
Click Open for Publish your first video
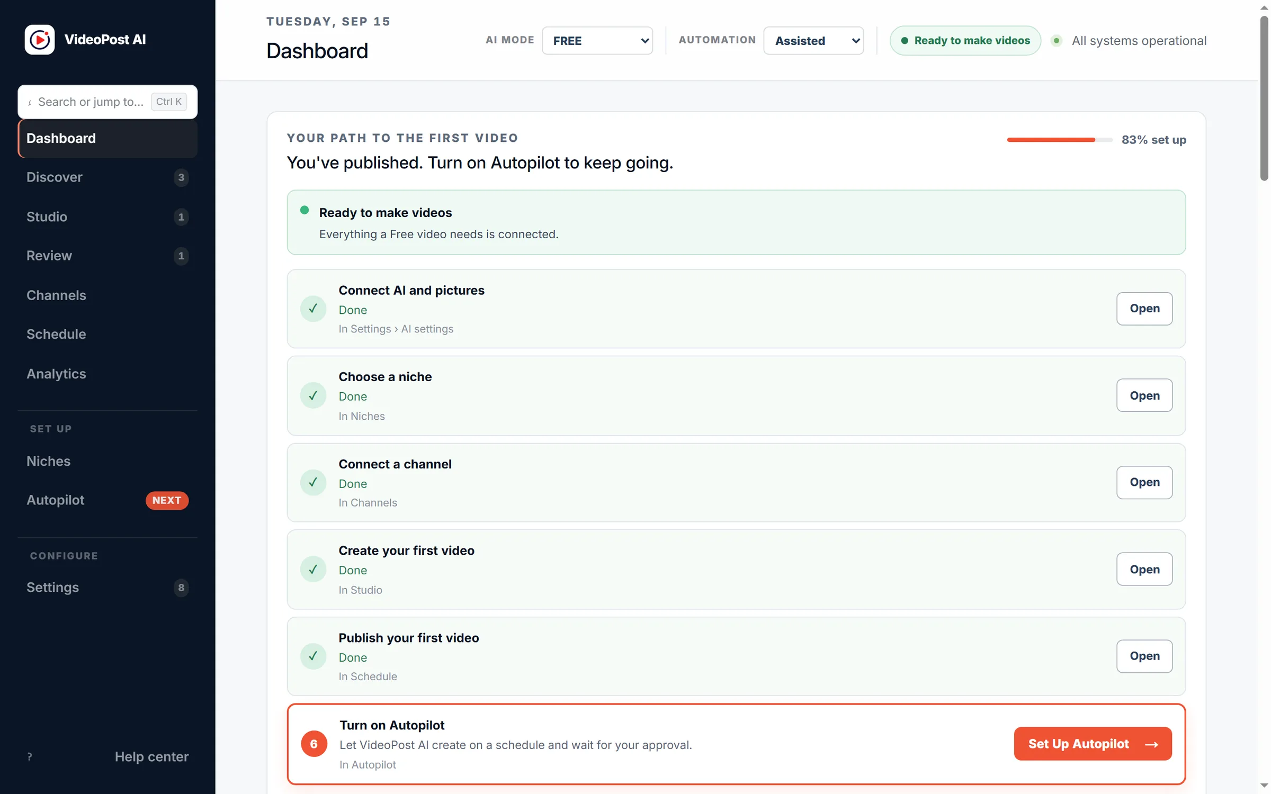coord(1144,656)
